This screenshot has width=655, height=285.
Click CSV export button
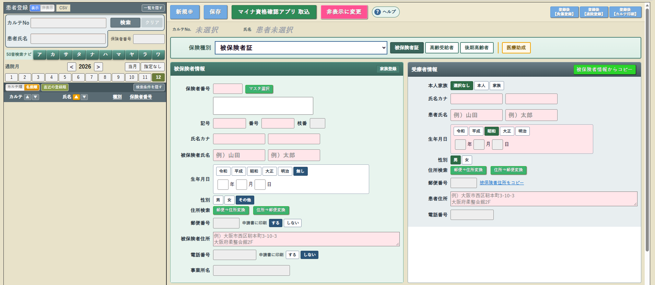coord(63,8)
